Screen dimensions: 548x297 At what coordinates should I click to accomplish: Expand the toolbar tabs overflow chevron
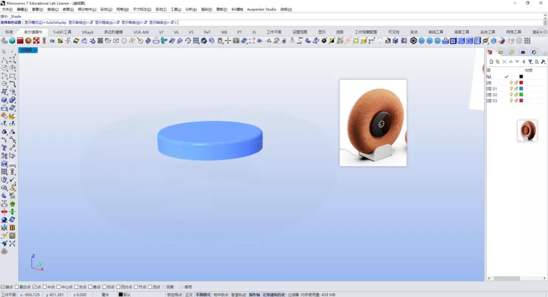(541, 32)
